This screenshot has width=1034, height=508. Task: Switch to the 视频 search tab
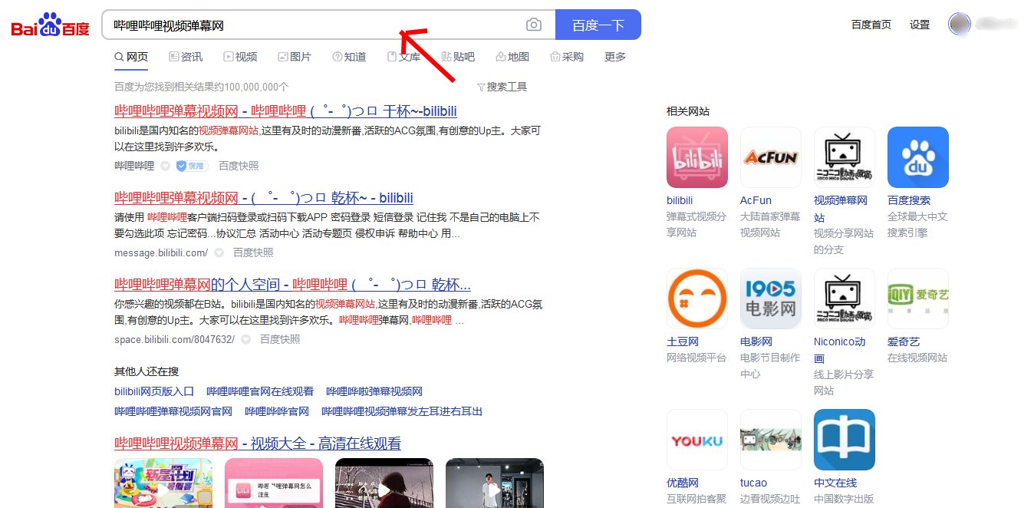[240, 56]
